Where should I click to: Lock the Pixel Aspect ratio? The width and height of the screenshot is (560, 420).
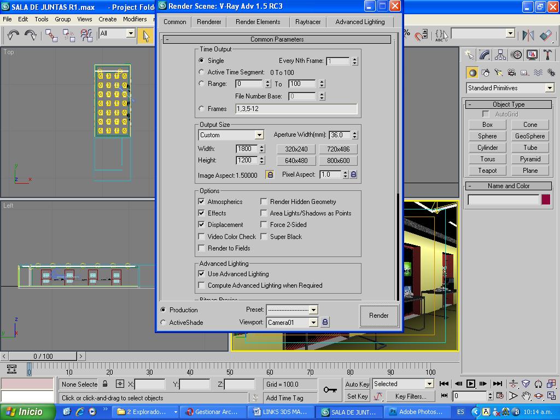(x=353, y=174)
